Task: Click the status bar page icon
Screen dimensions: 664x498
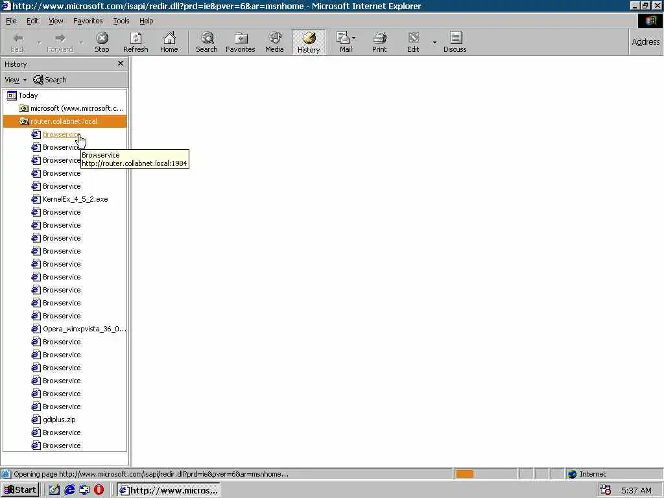Action: (x=6, y=474)
